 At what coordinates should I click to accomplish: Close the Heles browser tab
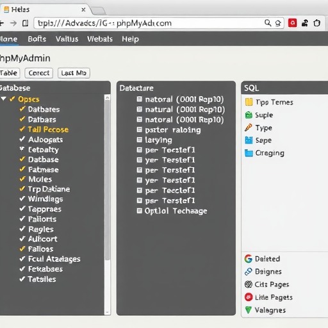83,10
